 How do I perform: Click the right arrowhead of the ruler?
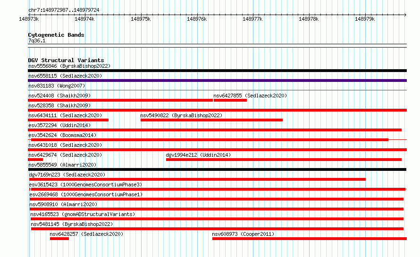click(x=405, y=15)
